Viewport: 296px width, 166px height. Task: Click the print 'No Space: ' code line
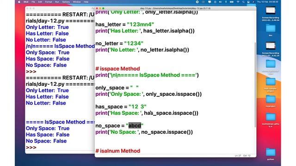pos(144,132)
